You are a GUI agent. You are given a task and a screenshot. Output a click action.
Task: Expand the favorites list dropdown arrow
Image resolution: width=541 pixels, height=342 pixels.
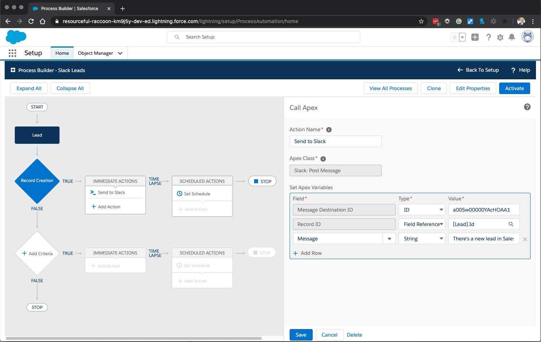coord(462,37)
